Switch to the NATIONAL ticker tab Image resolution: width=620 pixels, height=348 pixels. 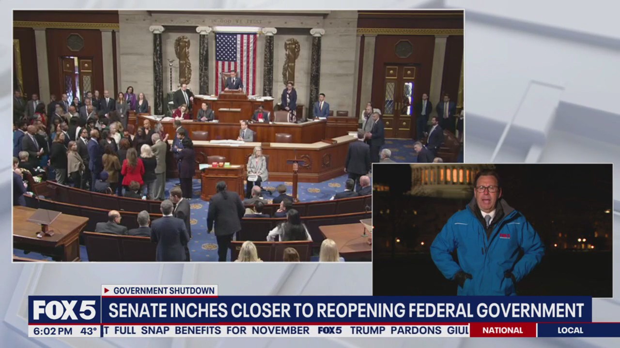click(502, 331)
